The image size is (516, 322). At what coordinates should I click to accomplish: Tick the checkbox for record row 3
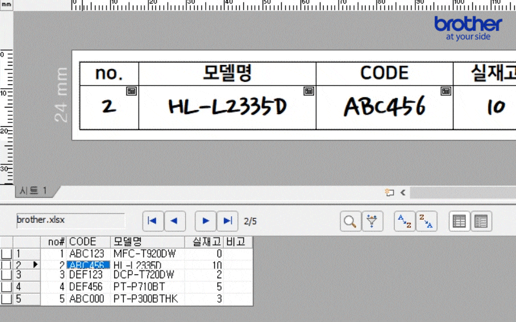(6, 275)
